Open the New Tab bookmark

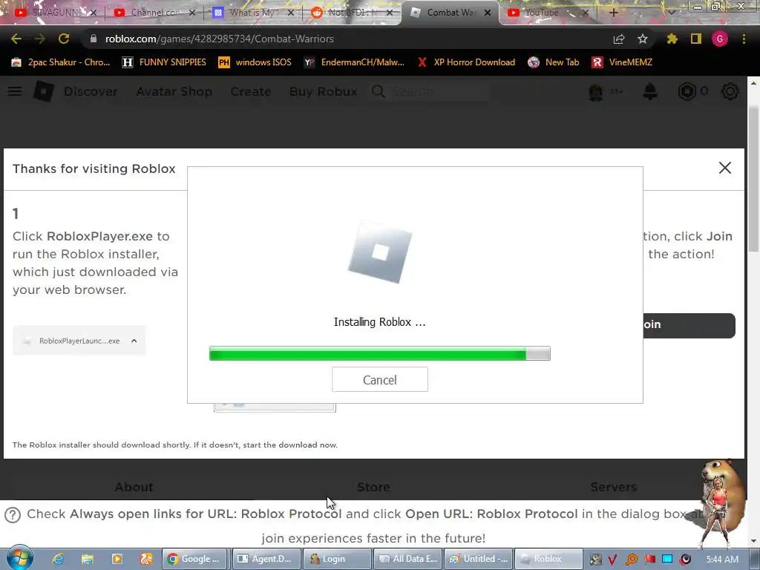click(554, 62)
